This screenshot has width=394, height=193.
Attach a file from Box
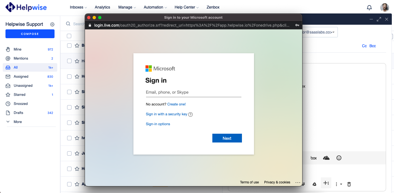pos(313,158)
